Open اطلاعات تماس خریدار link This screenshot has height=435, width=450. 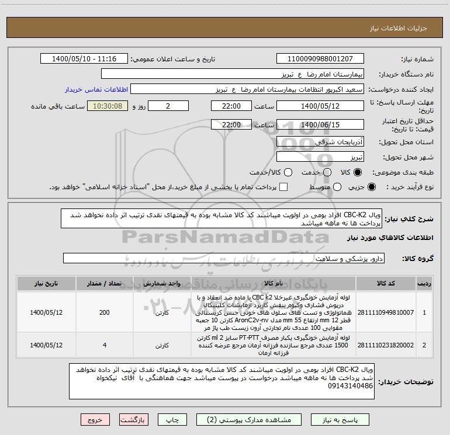point(96,89)
